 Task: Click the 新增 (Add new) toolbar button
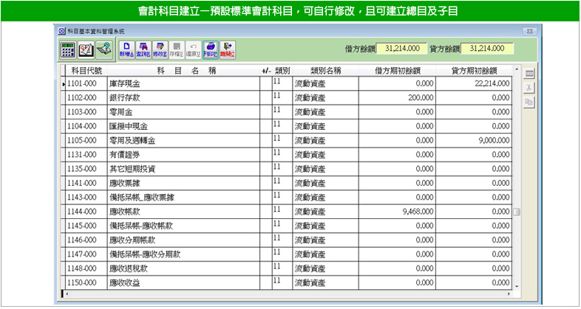126,49
